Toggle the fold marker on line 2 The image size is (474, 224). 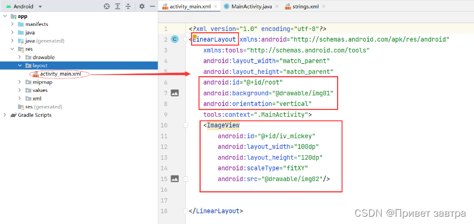(185, 39)
